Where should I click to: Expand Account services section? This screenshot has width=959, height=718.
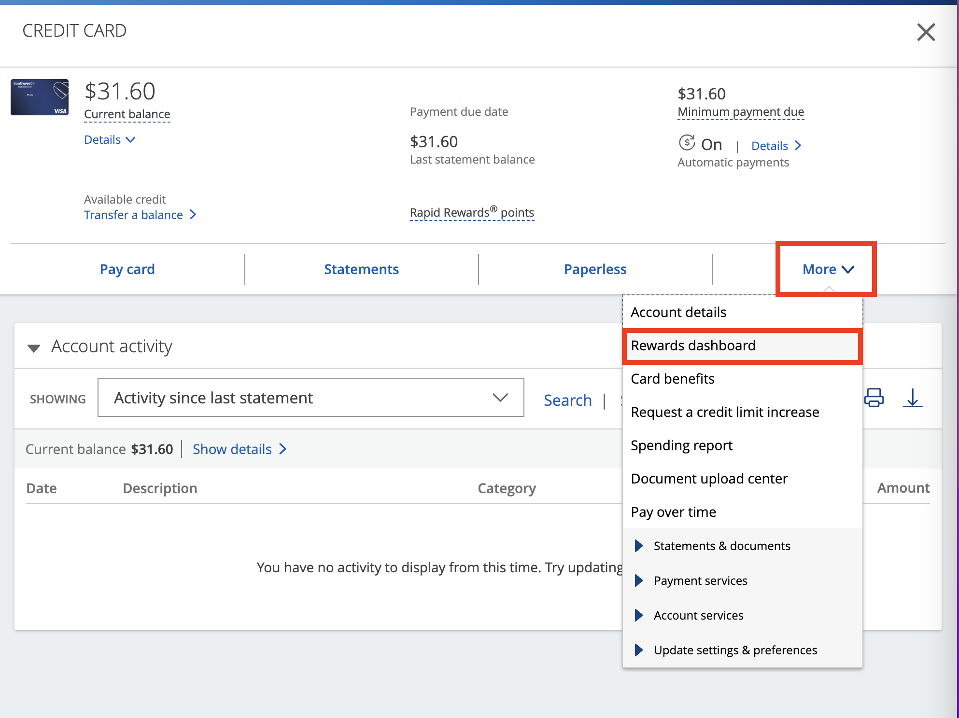[743, 616]
